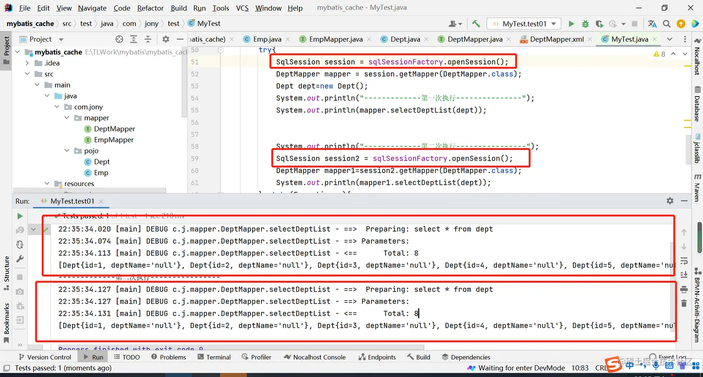This screenshot has width=703, height=377.
Task: Go to previous highlighted error up arrow
Action: (x=674, y=54)
